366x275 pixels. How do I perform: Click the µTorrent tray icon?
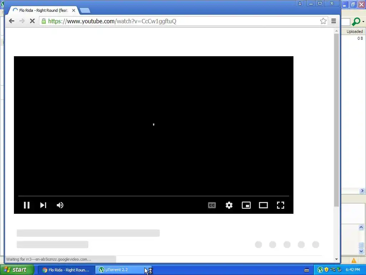tap(320, 270)
